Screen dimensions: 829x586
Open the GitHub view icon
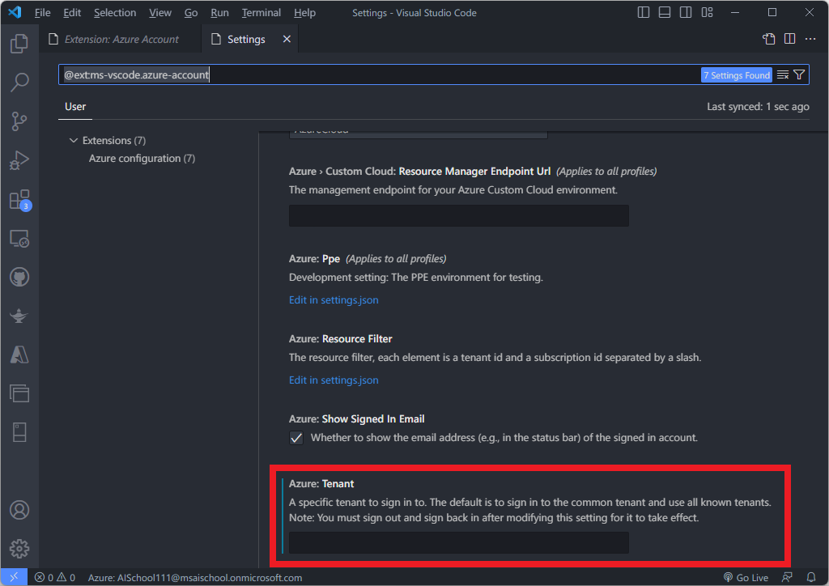click(x=19, y=277)
